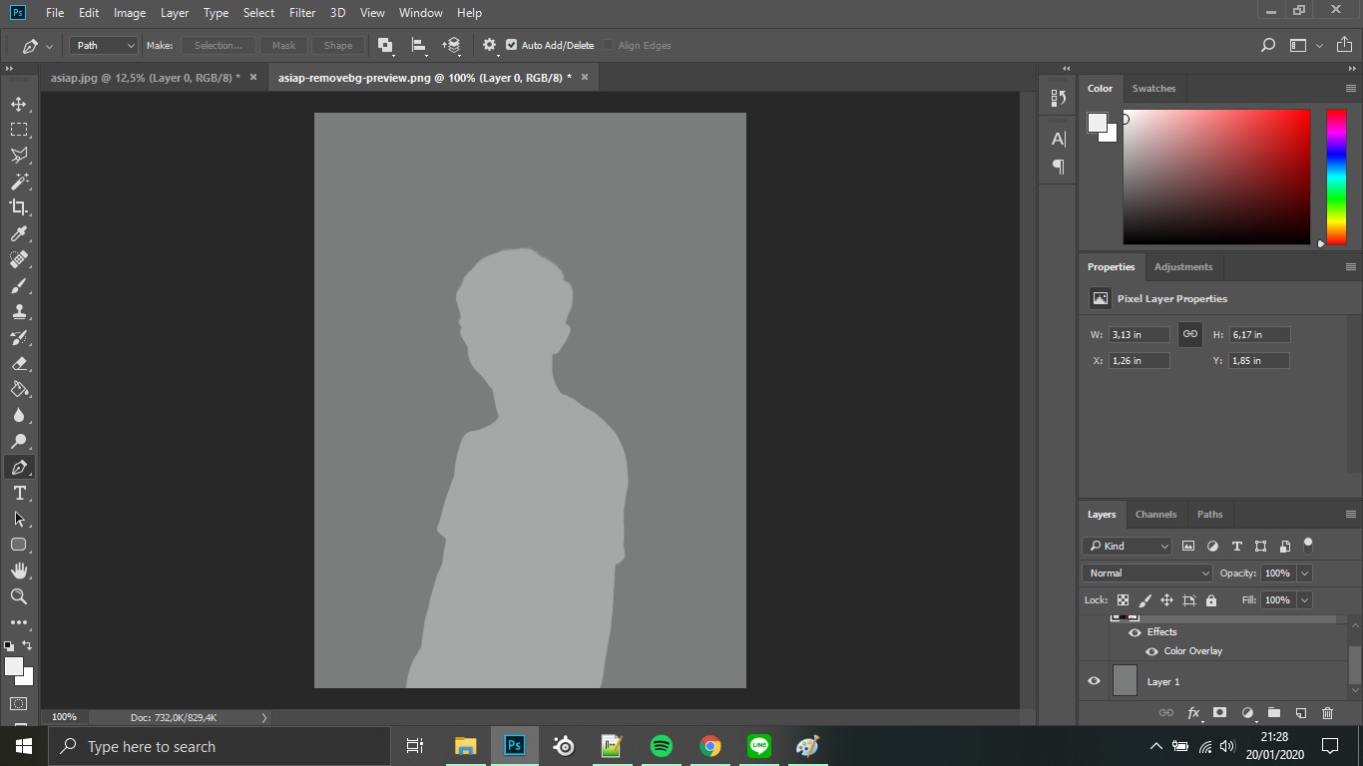The height and width of the screenshot is (766, 1363).
Task: Select the Magic Wand tool
Action: click(x=19, y=182)
